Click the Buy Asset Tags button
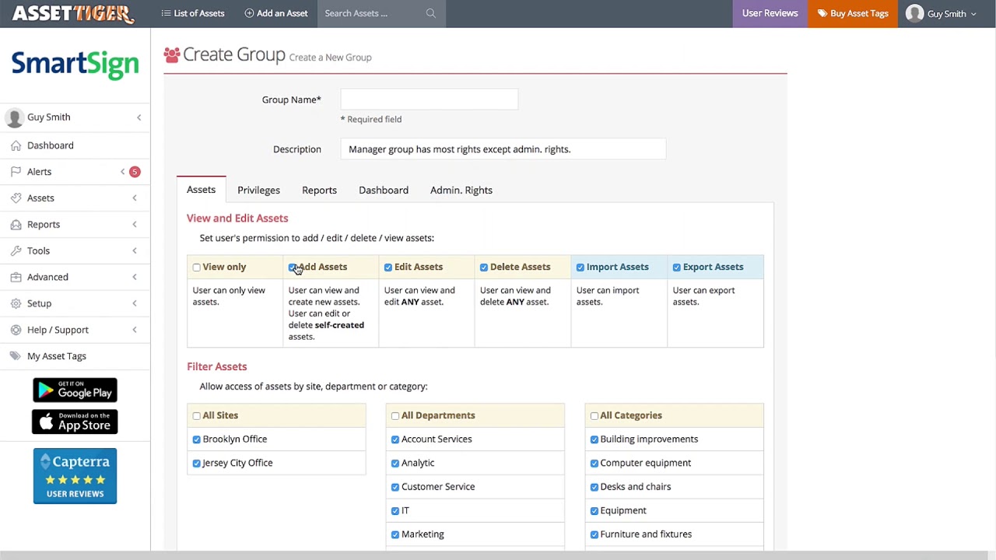 click(853, 13)
